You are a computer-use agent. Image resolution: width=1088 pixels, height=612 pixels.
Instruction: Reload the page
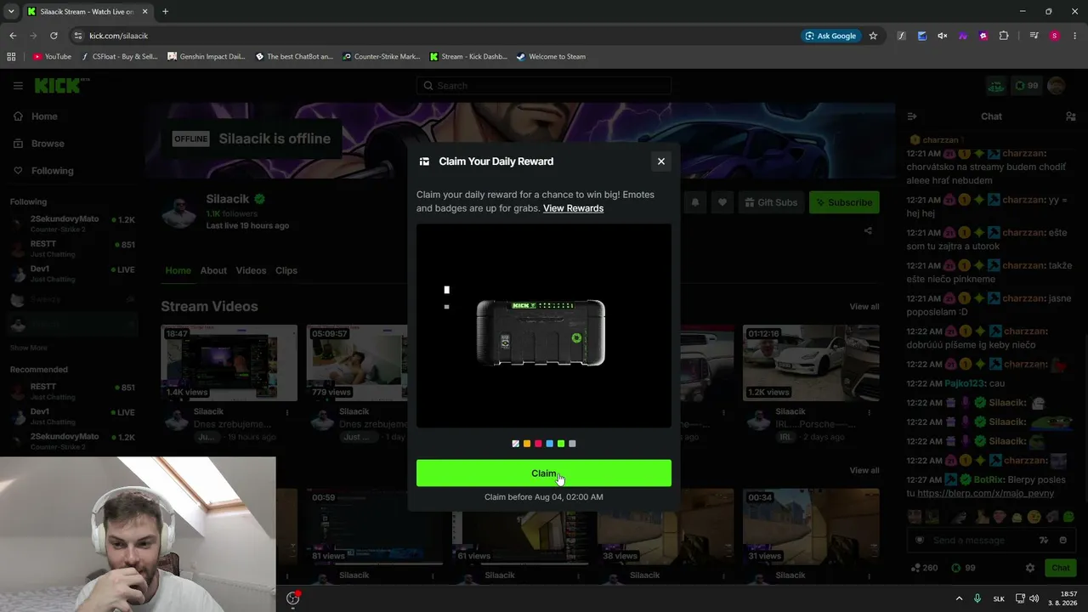tap(54, 36)
